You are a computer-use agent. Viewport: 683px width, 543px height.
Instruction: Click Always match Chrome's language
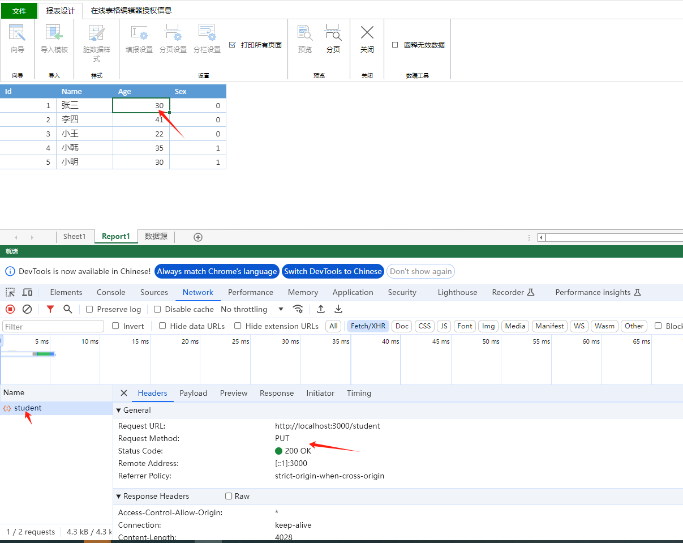pos(217,271)
